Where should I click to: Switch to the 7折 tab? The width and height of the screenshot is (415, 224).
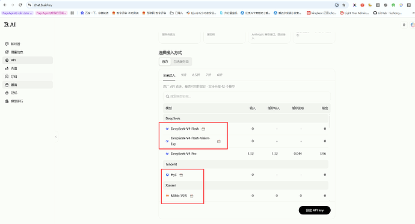click(x=209, y=75)
